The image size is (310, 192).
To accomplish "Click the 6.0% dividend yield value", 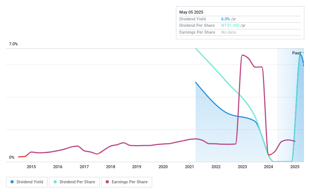I will pyautogui.click(x=225, y=19).
